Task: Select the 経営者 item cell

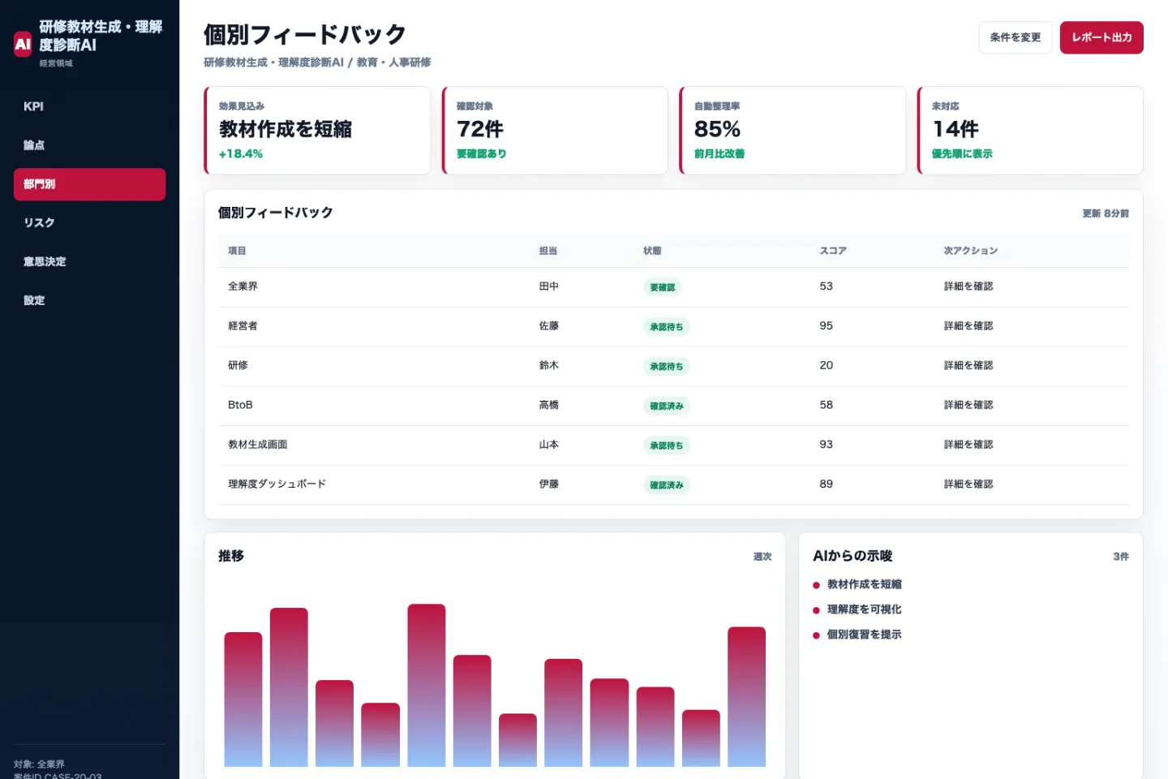Action: click(243, 326)
